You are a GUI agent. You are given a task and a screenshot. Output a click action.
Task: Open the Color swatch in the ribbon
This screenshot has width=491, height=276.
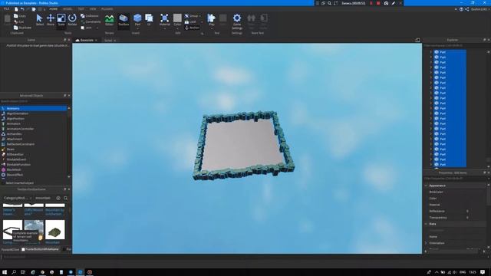point(177,18)
